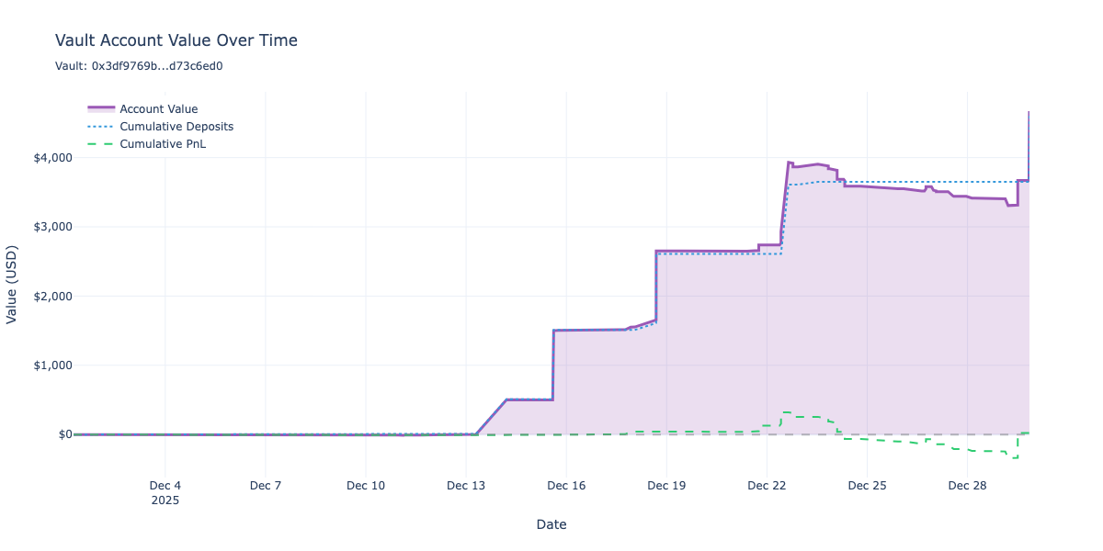Viewport: 1103px width, 551px height.
Task: Click the Value (USD) y-axis title
Action: coord(12,285)
